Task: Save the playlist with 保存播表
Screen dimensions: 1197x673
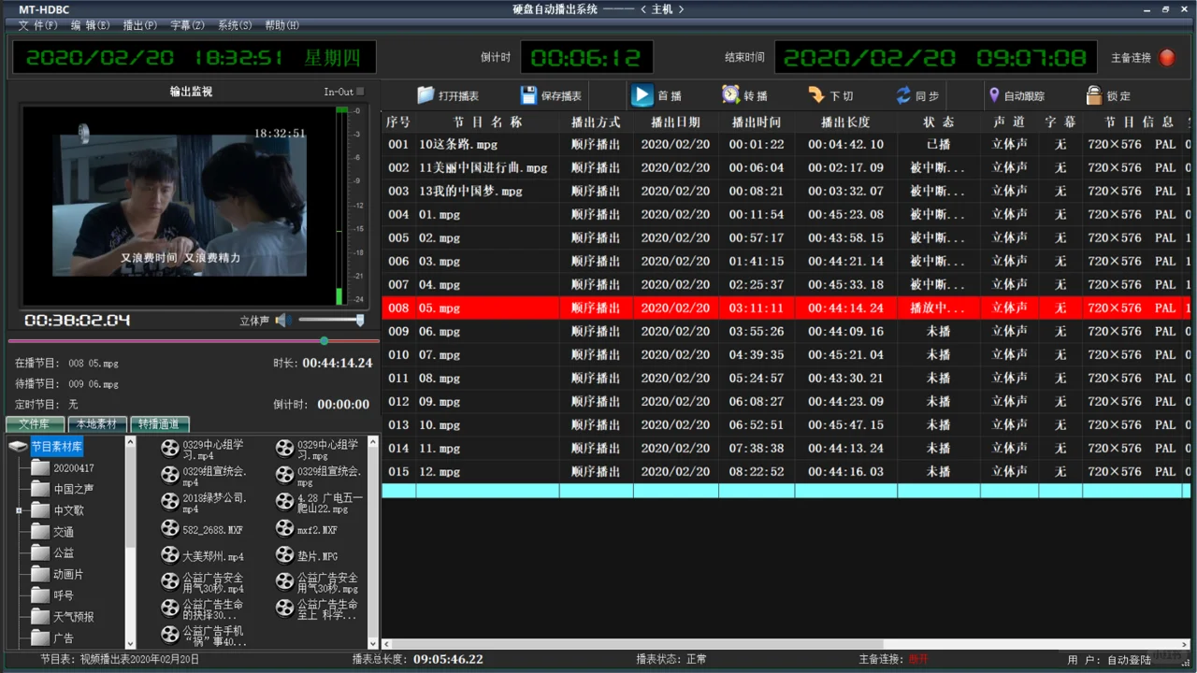Action: pos(551,95)
